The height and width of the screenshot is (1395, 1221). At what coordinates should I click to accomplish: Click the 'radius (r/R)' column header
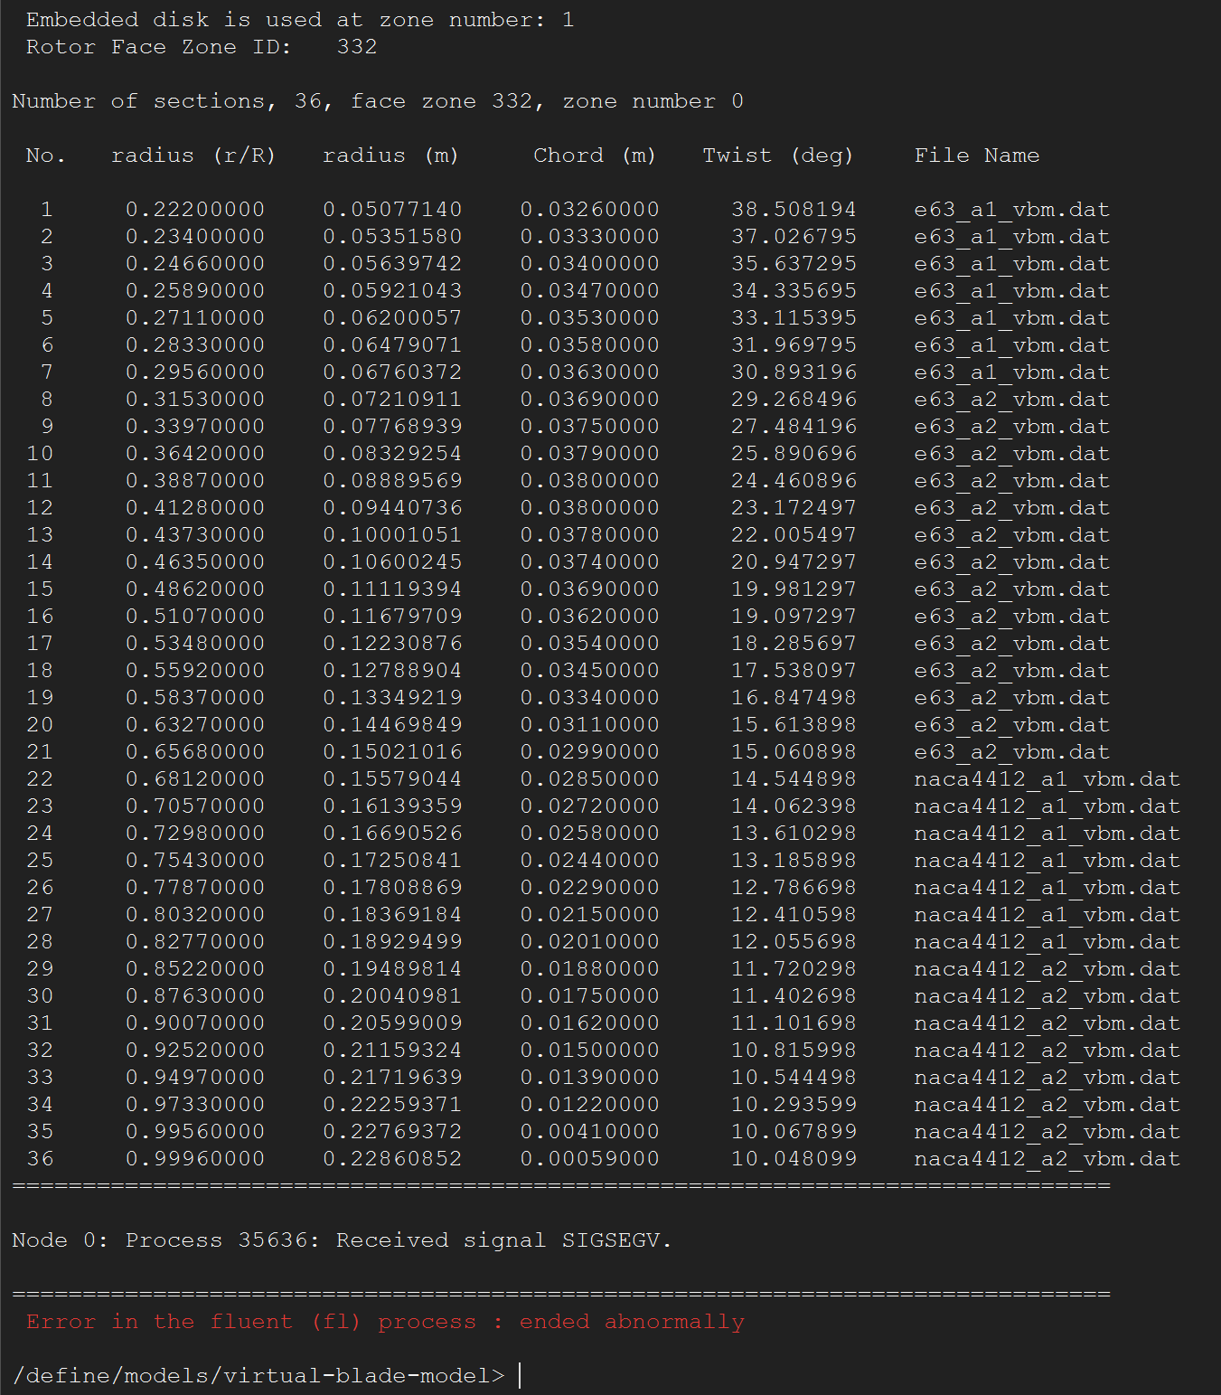[x=193, y=156]
